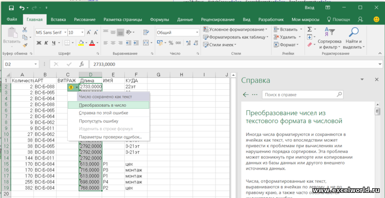This screenshot has width=385, height=198.
Task: Select Справка по этой ошибке item
Action: pyautogui.click(x=108, y=113)
